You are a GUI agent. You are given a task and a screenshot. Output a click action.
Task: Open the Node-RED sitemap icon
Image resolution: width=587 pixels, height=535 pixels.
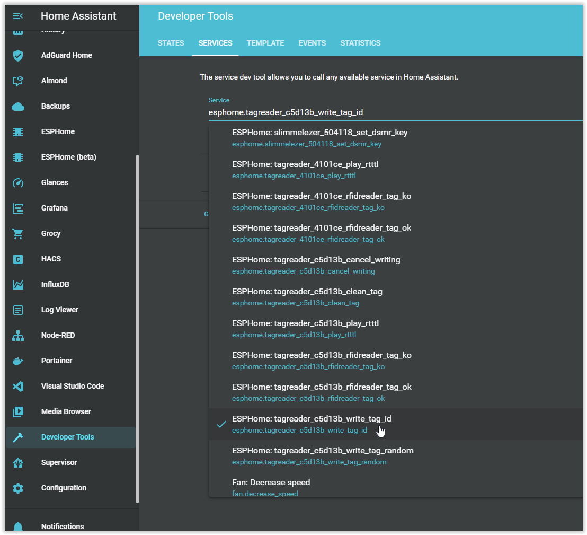17,336
